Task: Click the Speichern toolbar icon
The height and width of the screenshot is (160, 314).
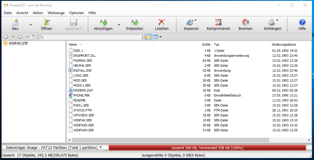Action: (x=74, y=22)
